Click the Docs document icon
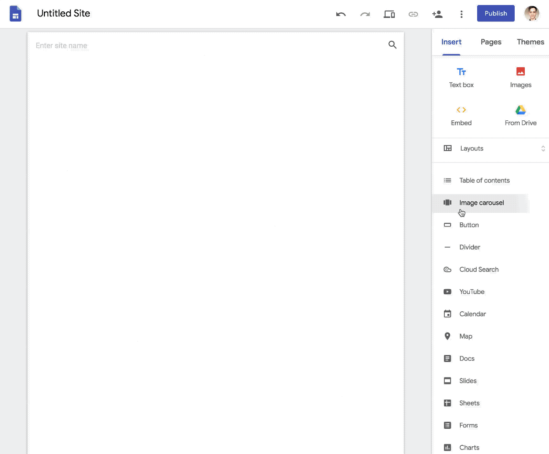Viewport: 549px width, 454px height. (x=447, y=359)
